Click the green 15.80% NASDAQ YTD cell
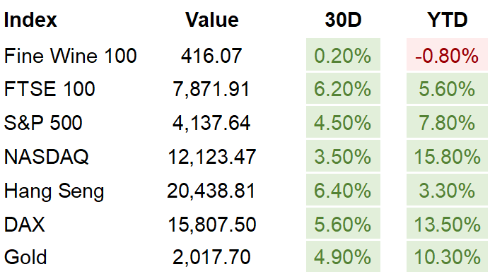 tap(447, 156)
